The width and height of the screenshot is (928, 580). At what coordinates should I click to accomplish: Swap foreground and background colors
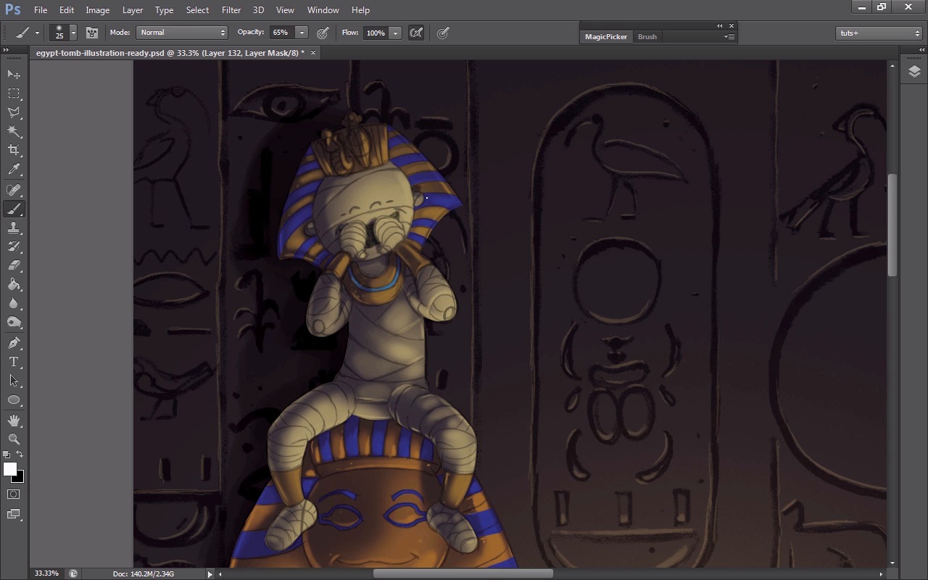point(20,455)
